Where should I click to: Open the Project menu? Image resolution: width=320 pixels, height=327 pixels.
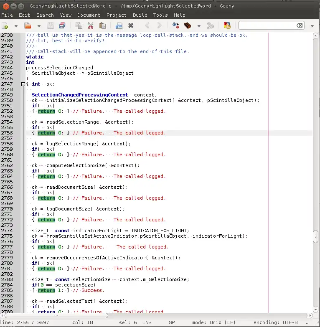[116, 15]
